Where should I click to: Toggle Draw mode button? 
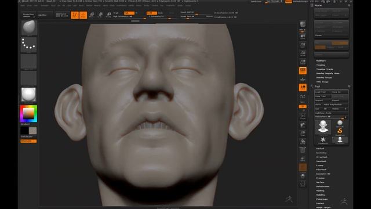pos(83,15)
